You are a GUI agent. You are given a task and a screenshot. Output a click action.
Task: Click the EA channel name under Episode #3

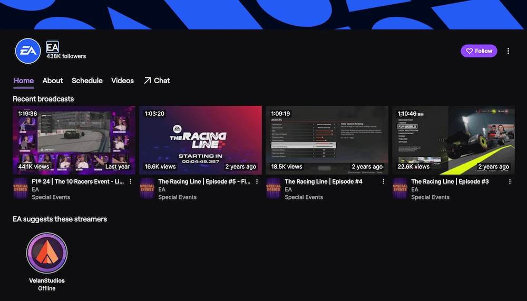tap(415, 189)
